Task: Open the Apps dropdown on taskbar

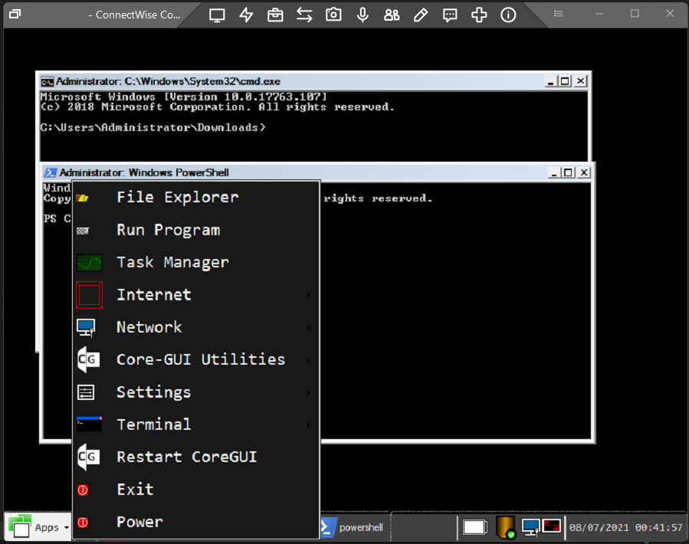Action: [x=39, y=527]
